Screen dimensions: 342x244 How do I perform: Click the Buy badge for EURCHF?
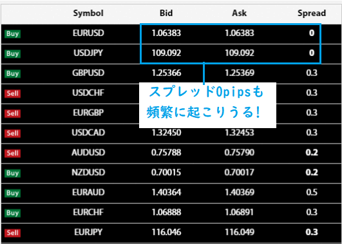(x=12, y=213)
